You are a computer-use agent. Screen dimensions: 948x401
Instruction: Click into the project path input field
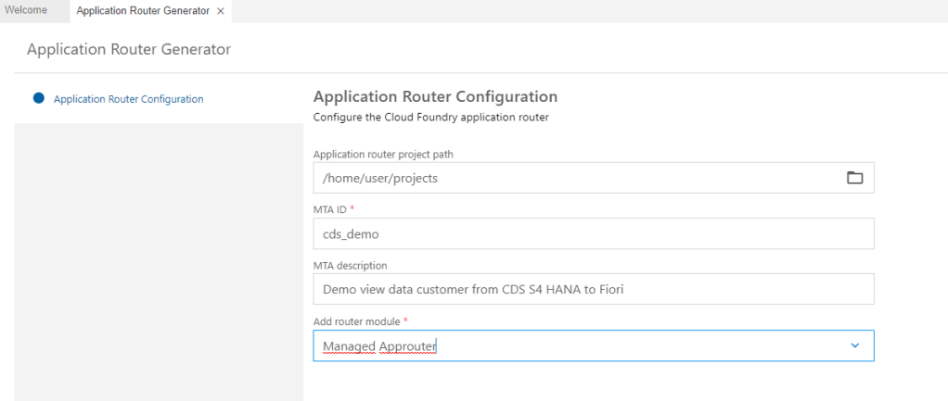[575, 178]
